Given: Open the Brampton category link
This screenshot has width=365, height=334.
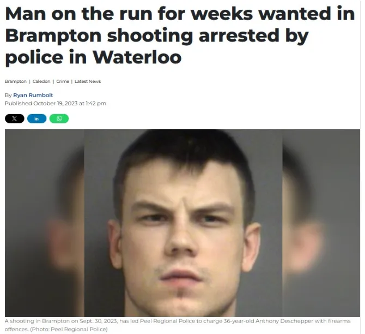Looking at the screenshot, I should click(x=16, y=81).
